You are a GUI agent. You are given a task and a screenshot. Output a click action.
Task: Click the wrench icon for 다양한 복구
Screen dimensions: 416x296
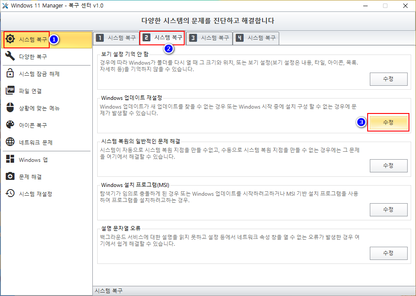click(10, 56)
